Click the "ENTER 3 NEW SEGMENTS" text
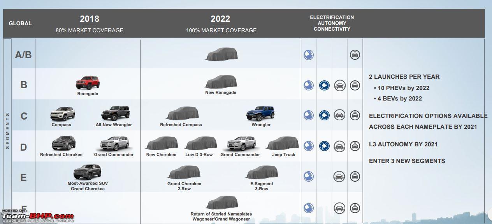 point(407,161)
